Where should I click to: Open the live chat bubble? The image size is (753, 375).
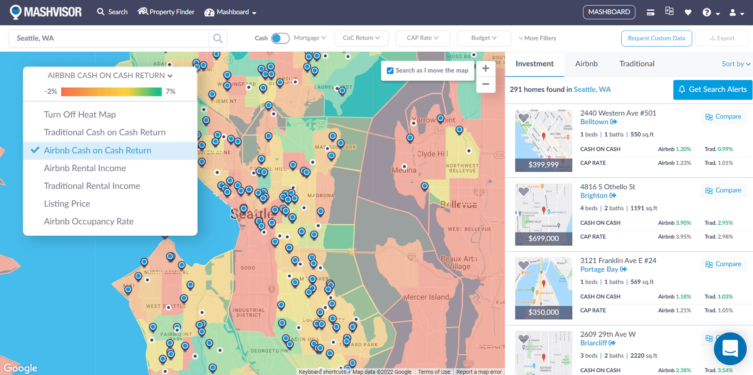730,349
